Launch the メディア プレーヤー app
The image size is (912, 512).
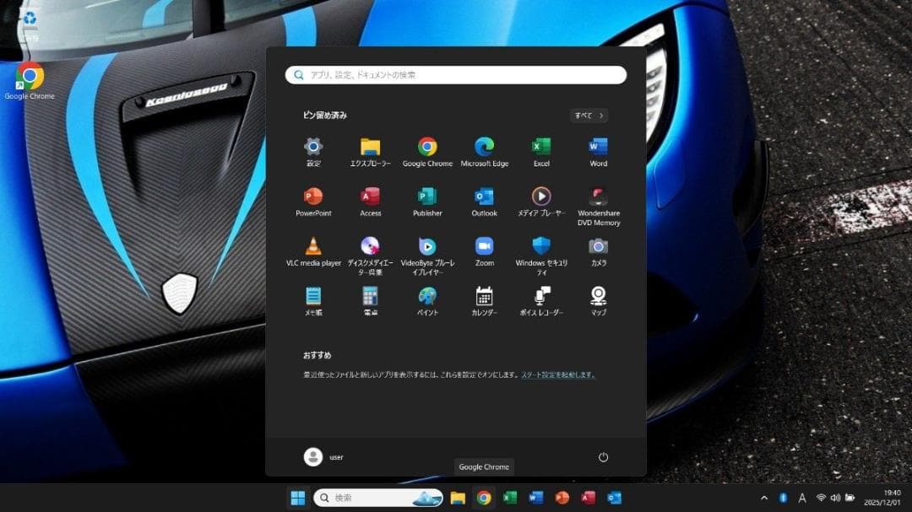(x=540, y=197)
